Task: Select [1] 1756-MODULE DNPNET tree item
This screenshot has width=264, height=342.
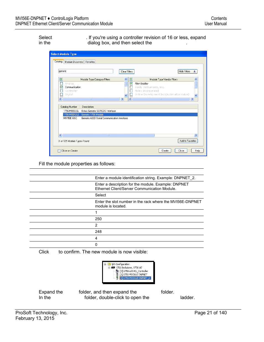Action: 133,275
